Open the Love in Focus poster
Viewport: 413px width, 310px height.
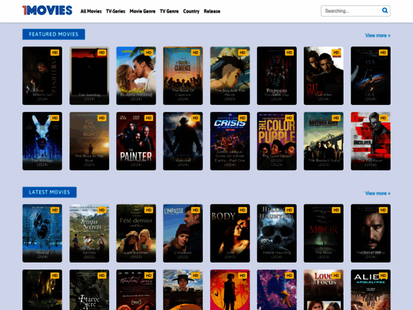point(324,289)
